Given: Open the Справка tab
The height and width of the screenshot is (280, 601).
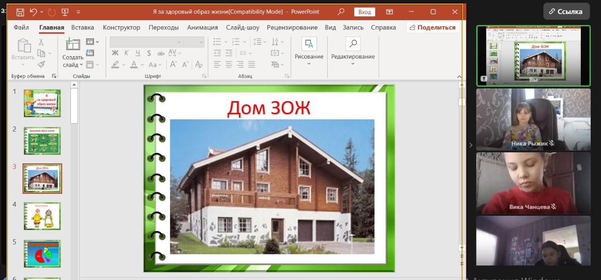Looking at the screenshot, I should [x=383, y=27].
